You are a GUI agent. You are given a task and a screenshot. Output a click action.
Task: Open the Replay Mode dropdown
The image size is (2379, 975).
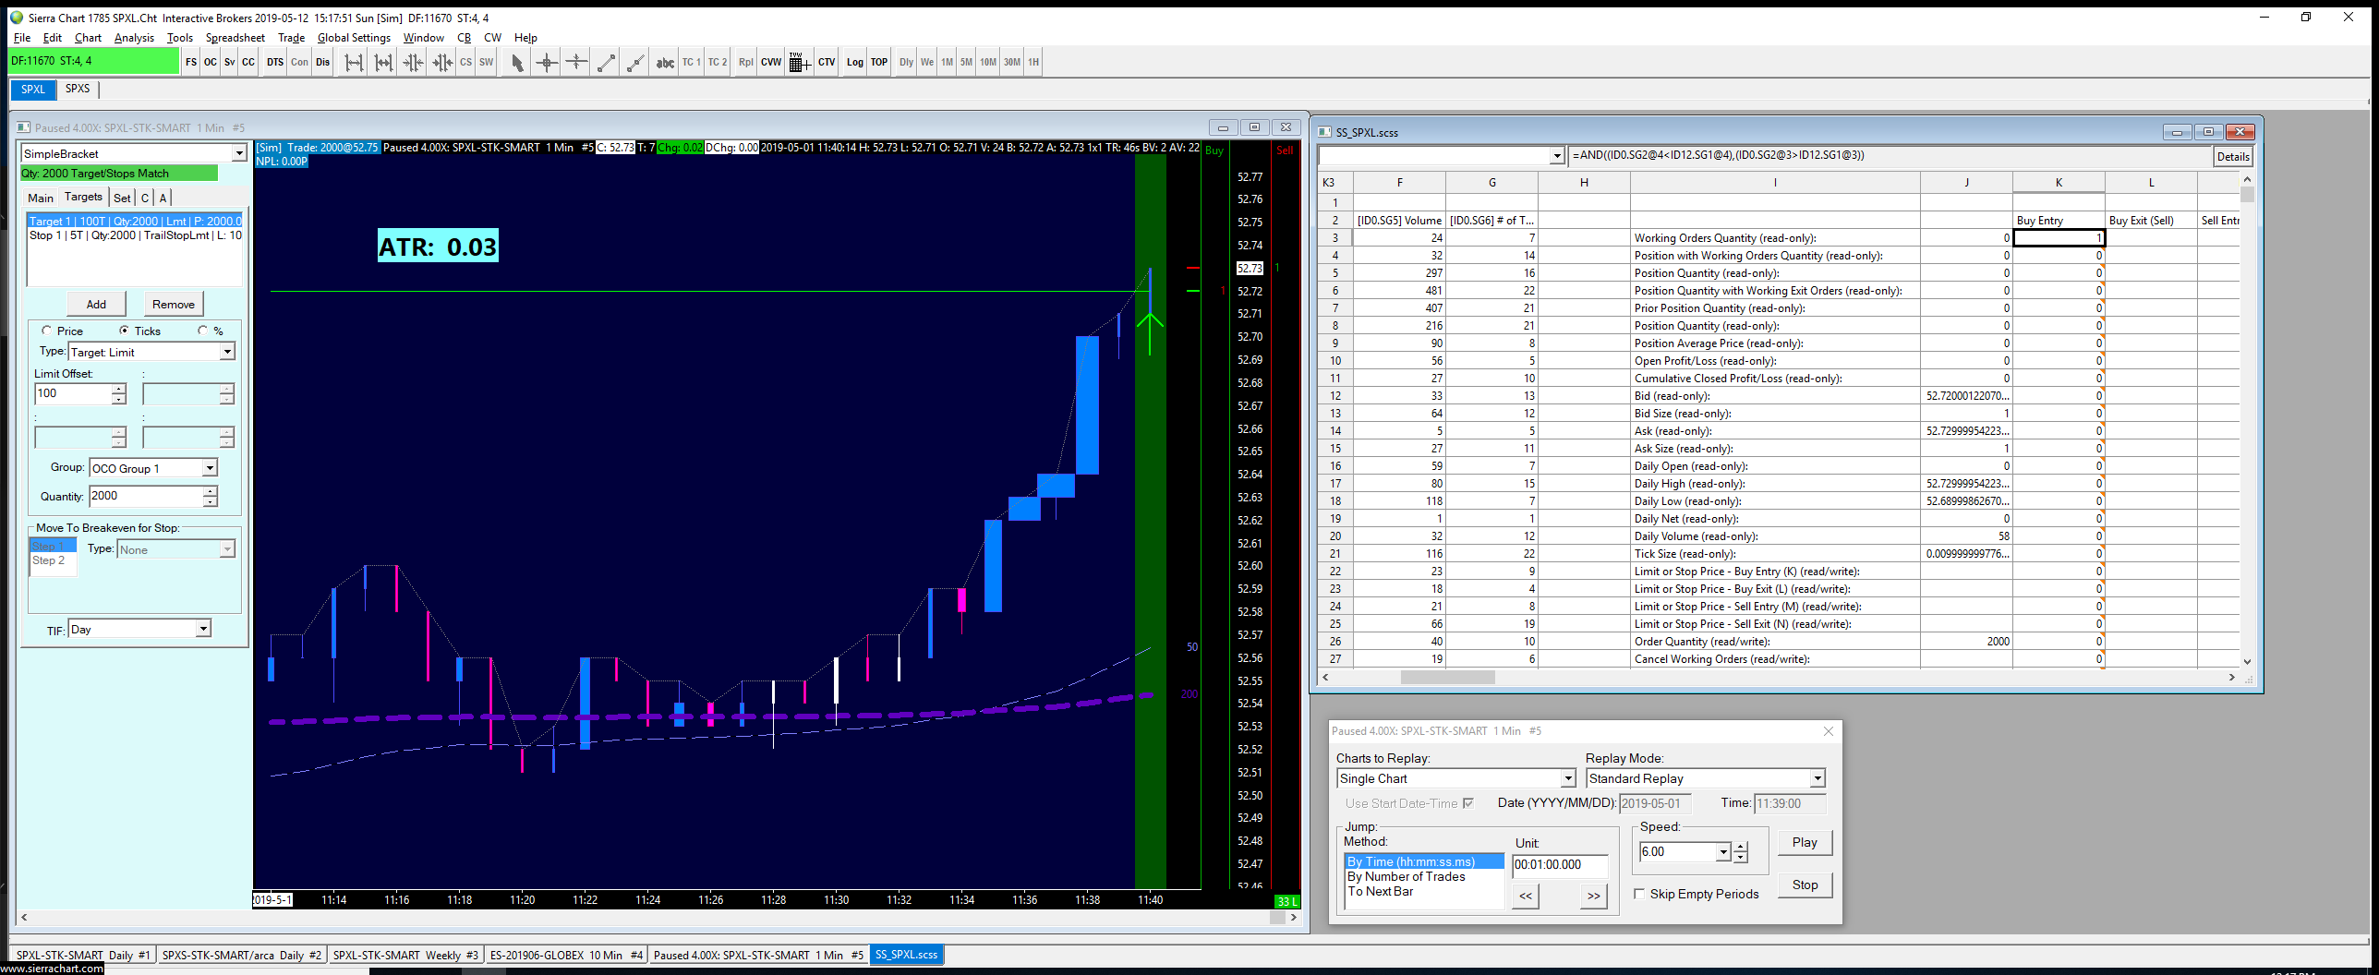(1817, 778)
